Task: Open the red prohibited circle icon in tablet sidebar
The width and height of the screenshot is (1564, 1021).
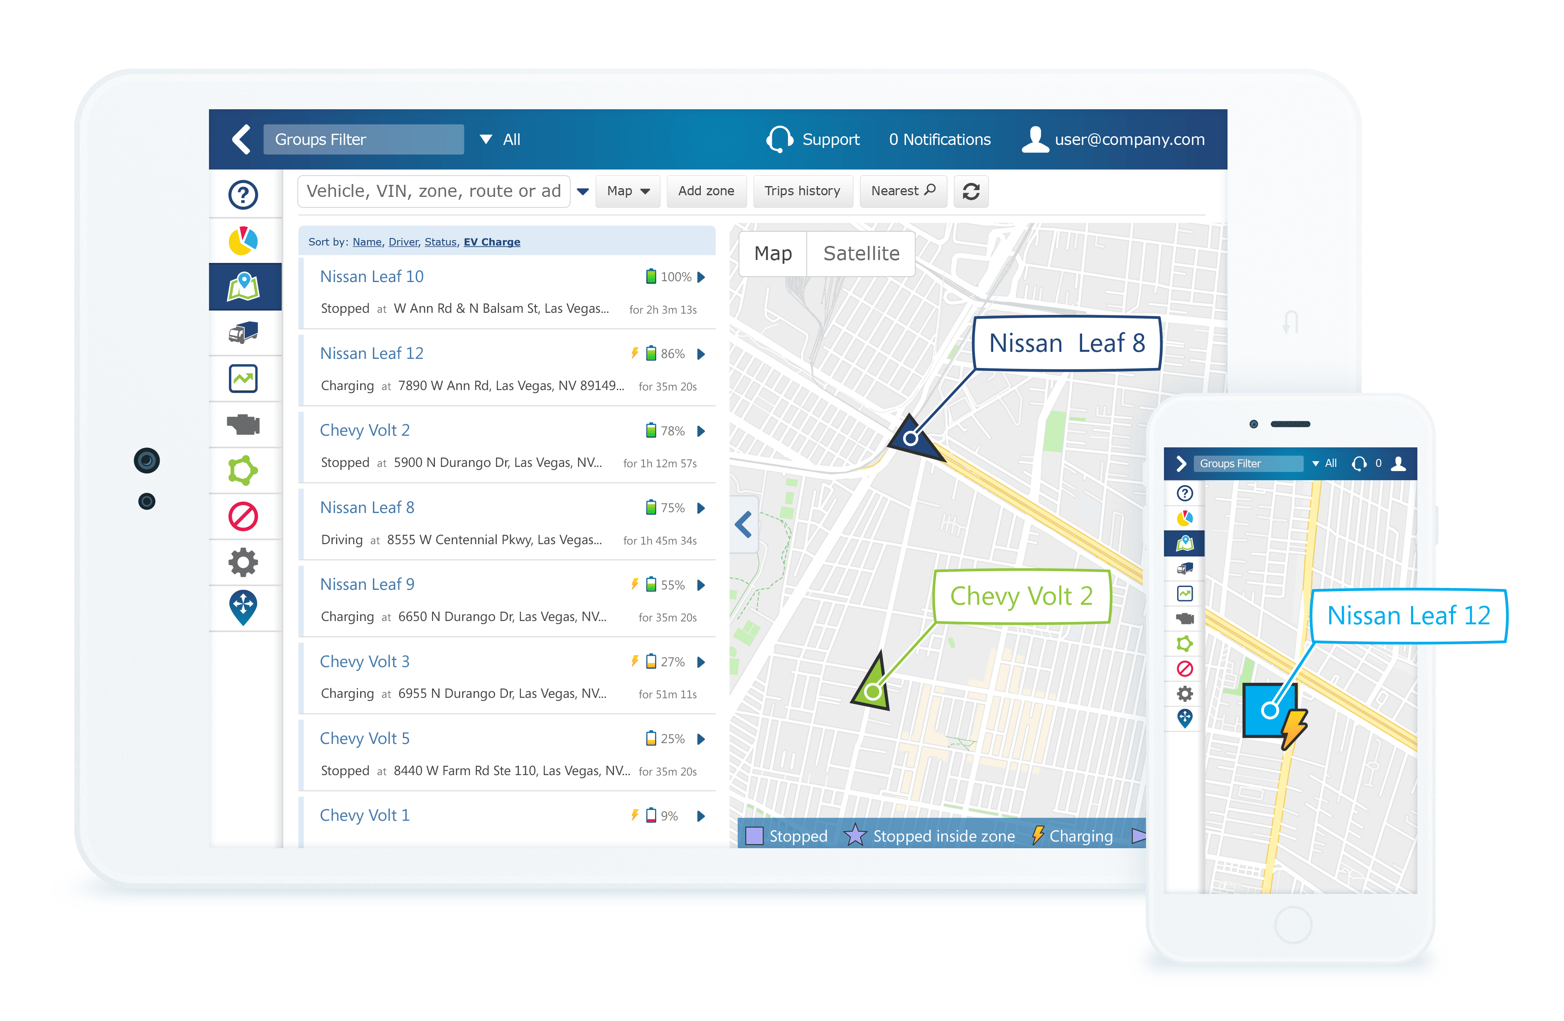Action: pos(243,516)
